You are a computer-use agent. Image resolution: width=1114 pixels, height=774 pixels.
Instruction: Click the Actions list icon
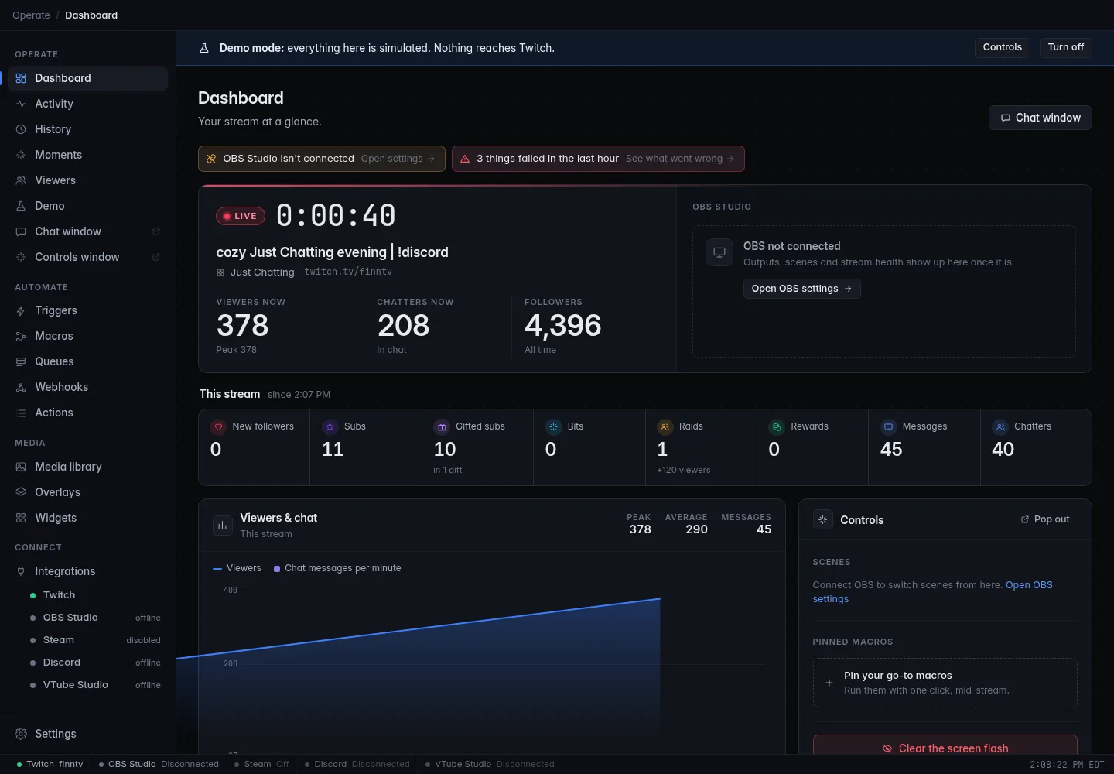pyautogui.click(x=21, y=413)
